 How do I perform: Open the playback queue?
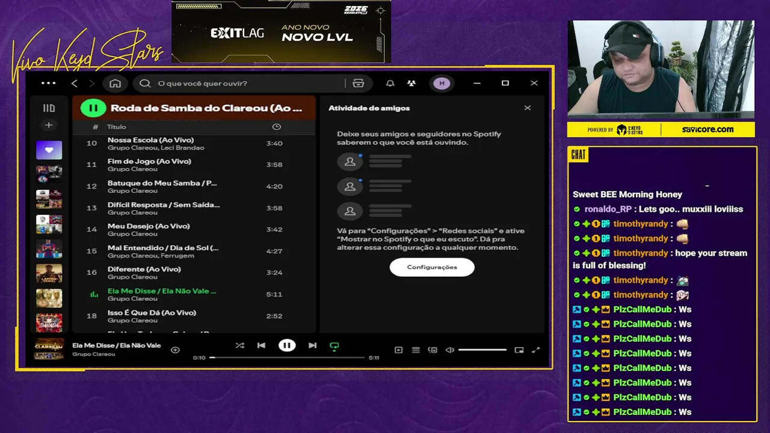(416, 350)
